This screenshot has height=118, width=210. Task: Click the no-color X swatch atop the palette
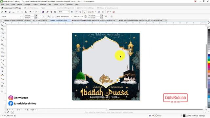coord(209,28)
